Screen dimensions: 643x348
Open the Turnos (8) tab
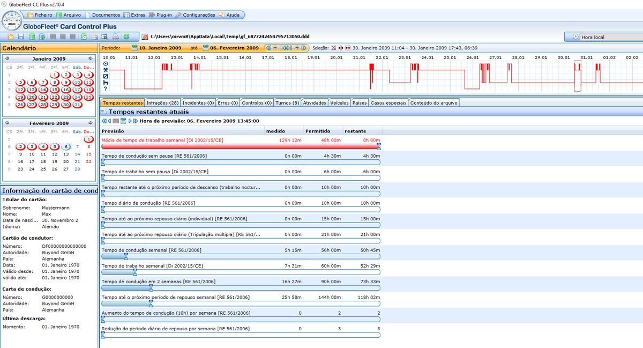[287, 102]
